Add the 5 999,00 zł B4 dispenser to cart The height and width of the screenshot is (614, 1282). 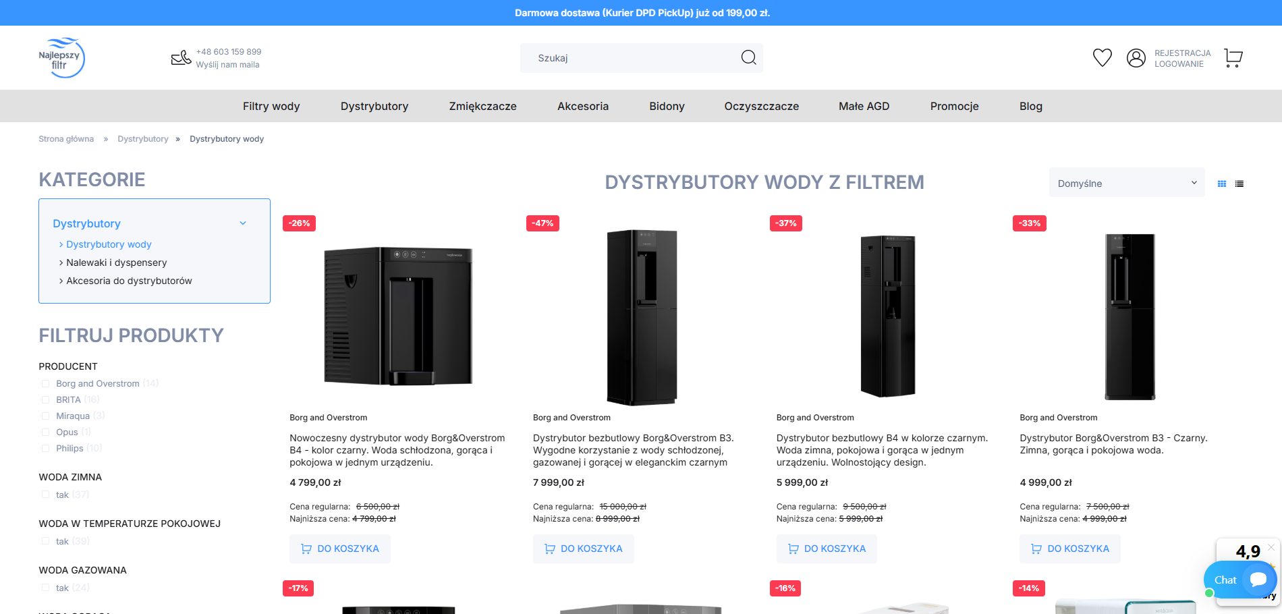point(827,549)
